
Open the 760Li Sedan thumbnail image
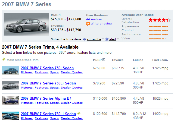click(x=11, y=116)
